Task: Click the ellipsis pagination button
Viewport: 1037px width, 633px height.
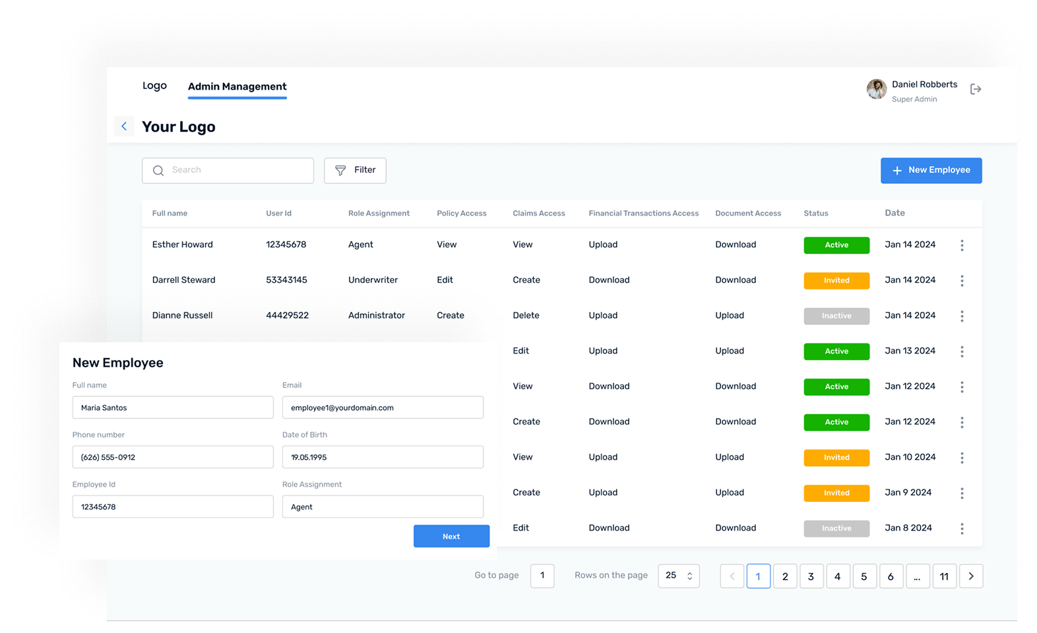Action: (918, 576)
